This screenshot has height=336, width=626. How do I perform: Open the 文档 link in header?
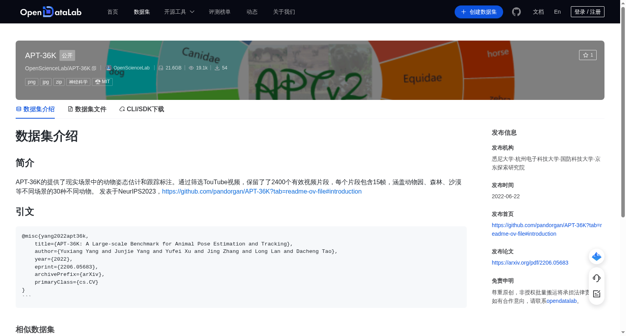click(538, 12)
